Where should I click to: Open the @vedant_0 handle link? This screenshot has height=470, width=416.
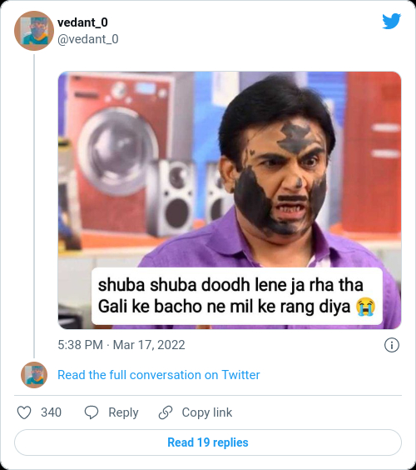pyautogui.click(x=88, y=39)
